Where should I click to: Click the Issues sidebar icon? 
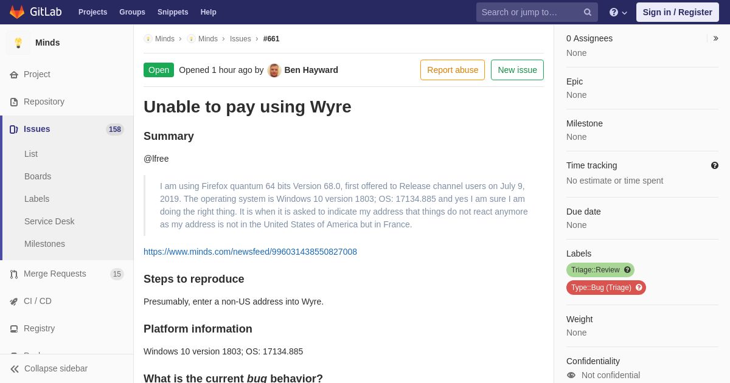pyautogui.click(x=14, y=129)
